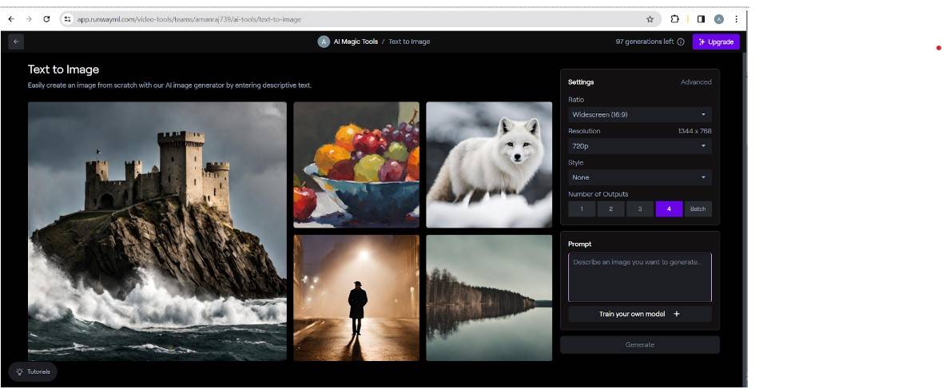Set number of outputs to 2
942x389 pixels.
[x=610, y=209]
